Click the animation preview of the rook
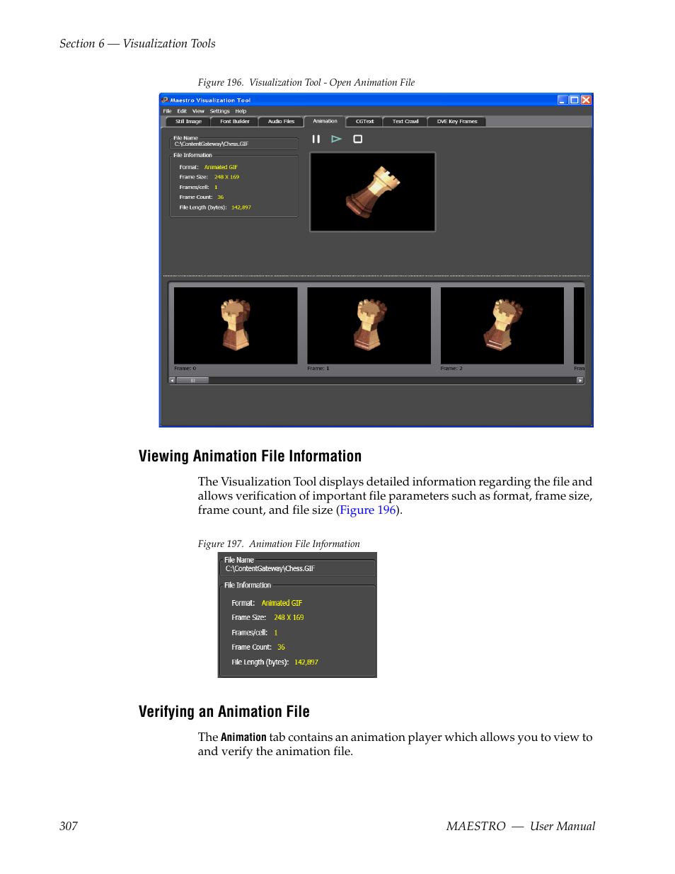The image size is (675, 874). point(372,192)
